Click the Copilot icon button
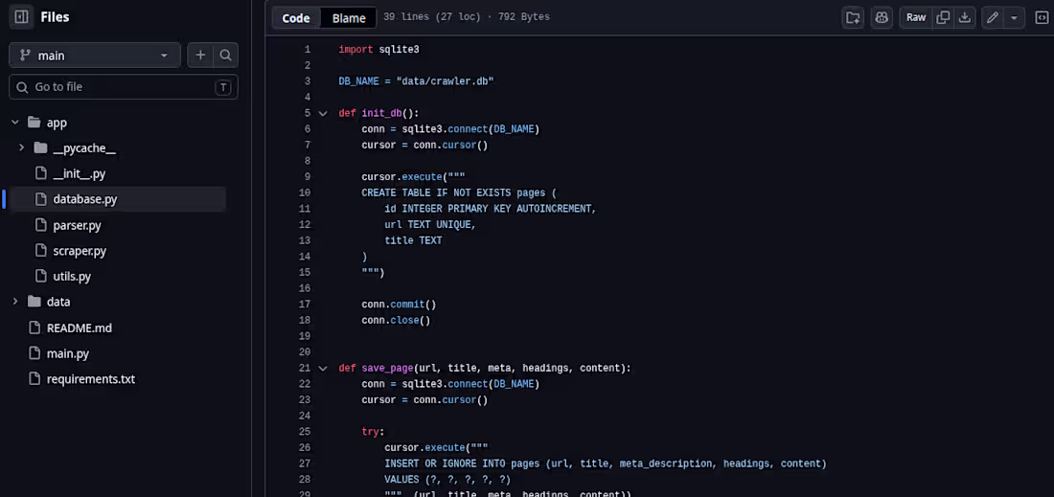Image resolution: width=1054 pixels, height=497 pixels. [x=882, y=17]
